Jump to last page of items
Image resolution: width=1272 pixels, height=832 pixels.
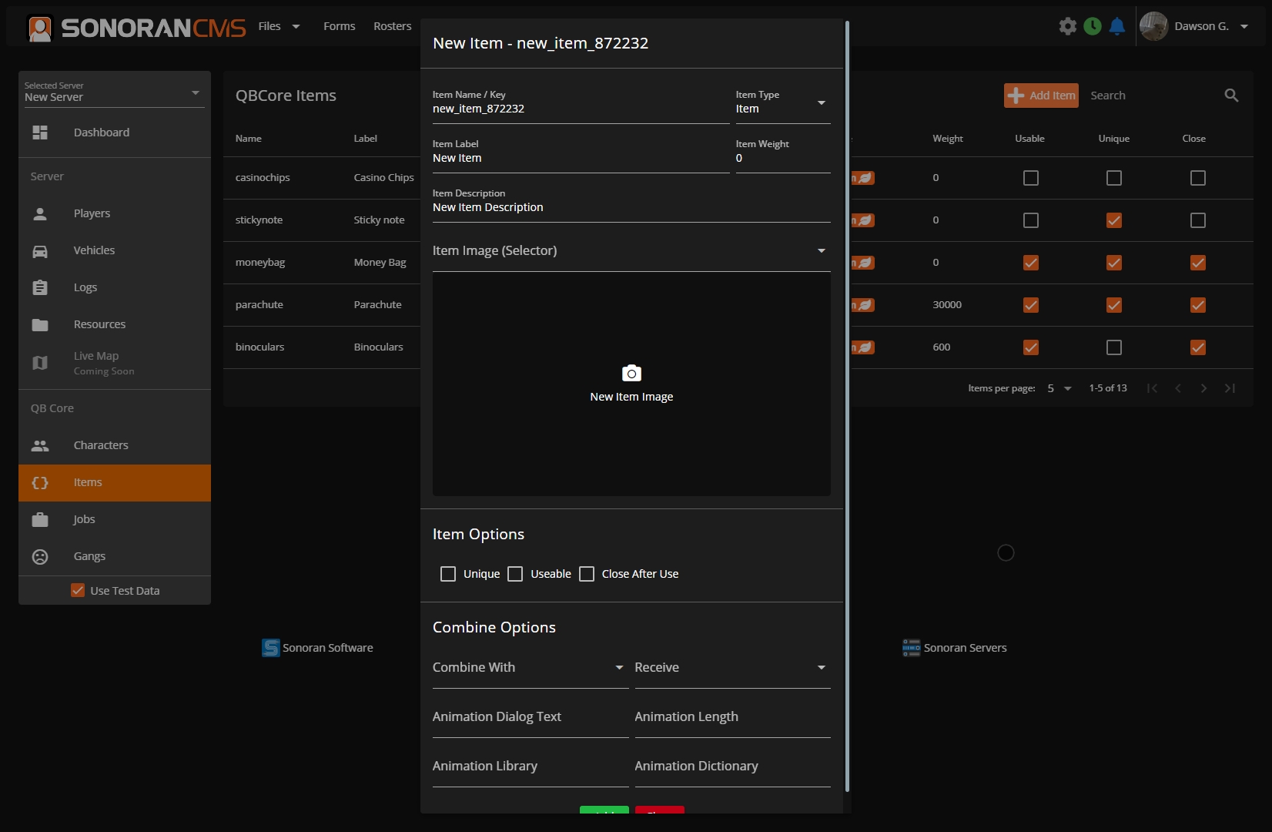pos(1230,388)
